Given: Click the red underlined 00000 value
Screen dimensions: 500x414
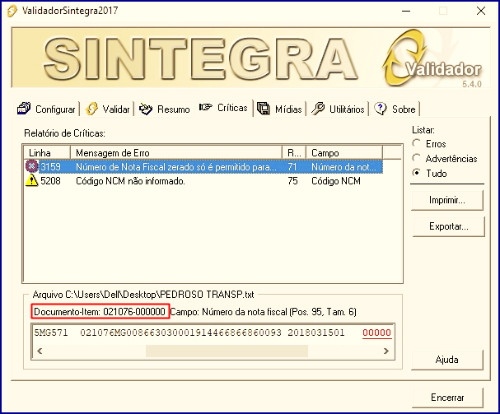Looking at the screenshot, I should [377, 333].
